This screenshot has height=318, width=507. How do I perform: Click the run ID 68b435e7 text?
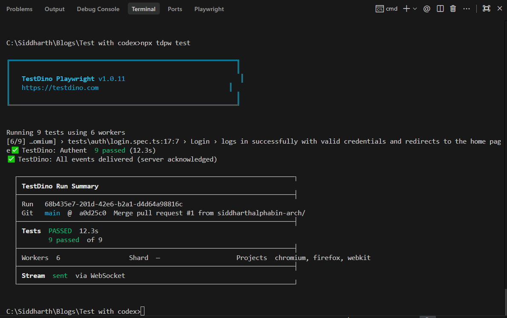point(113,204)
